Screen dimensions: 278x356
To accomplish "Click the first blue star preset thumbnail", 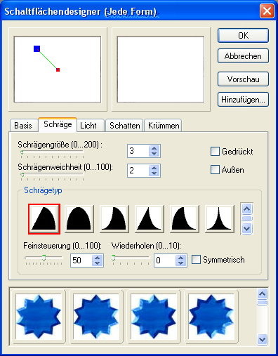I will 39,317.
